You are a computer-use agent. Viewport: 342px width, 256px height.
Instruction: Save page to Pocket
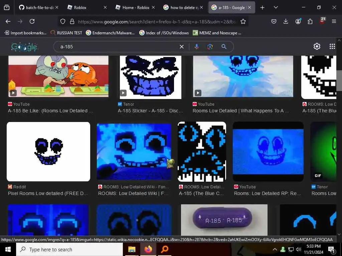274,21
